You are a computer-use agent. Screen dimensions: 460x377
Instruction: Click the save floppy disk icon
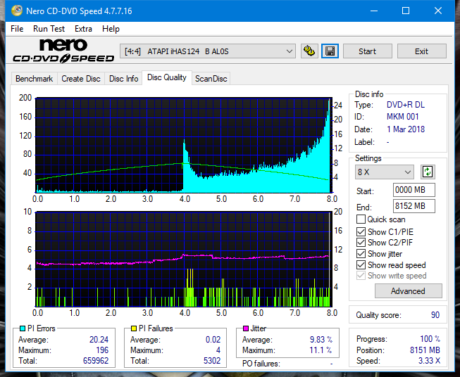[x=330, y=51]
